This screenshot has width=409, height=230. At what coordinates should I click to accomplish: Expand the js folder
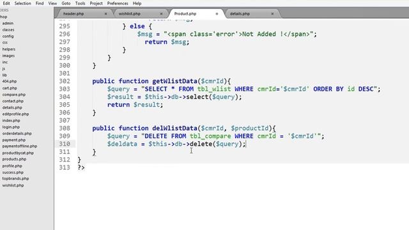[4, 68]
